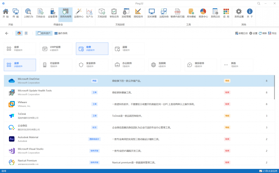Filter by 办公软件 card
This screenshot has width=279, height=173.
click(128, 65)
